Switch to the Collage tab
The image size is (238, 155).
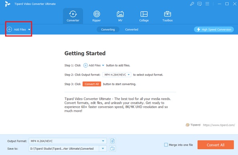[x=144, y=16]
